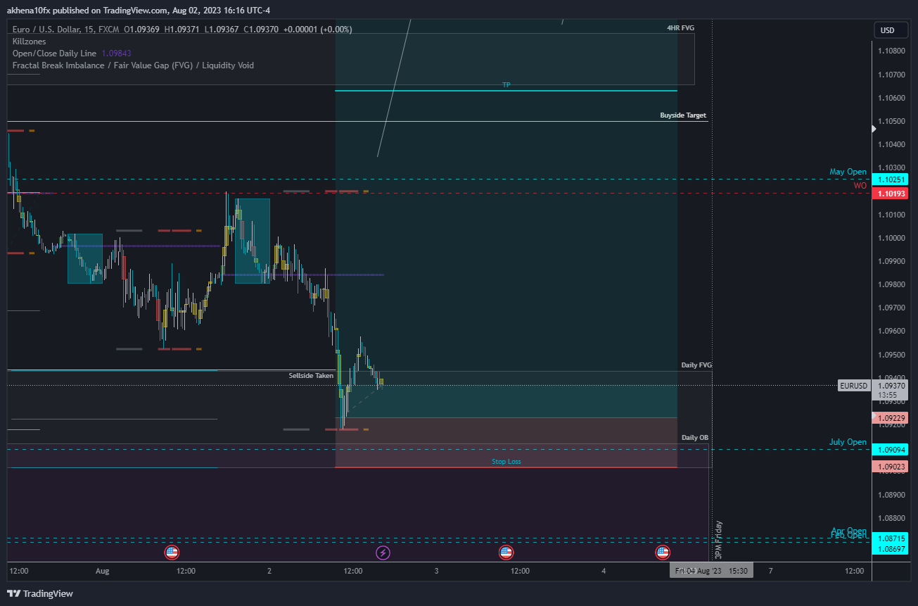Select the Sellside Taken label
The width and height of the screenshot is (918, 606).
coord(311,376)
